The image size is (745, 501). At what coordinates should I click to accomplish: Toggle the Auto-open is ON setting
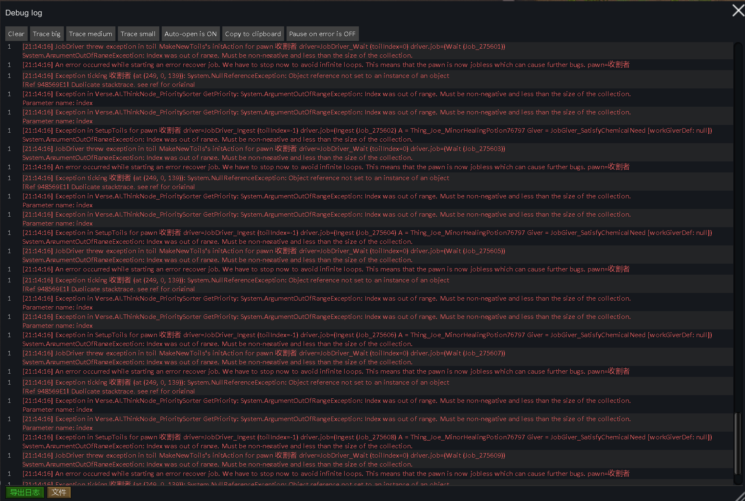(191, 34)
